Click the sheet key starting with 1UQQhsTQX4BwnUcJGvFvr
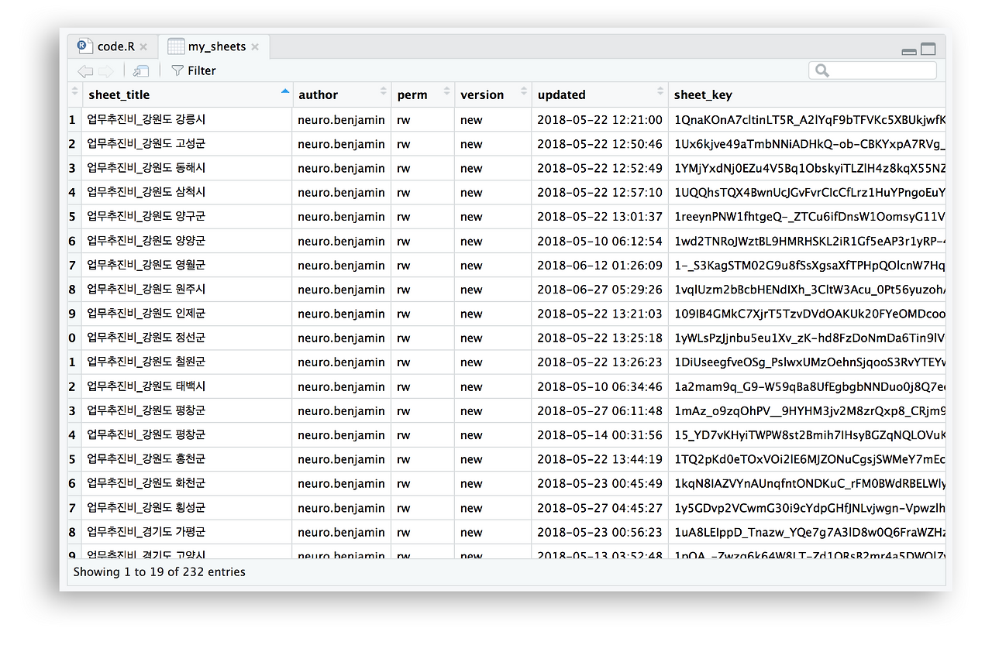Viewport: 992px width, 652px height. pyautogui.click(x=810, y=192)
